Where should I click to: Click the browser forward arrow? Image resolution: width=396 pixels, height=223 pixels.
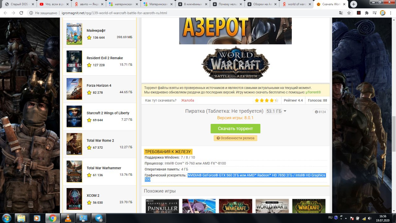(x=13, y=13)
